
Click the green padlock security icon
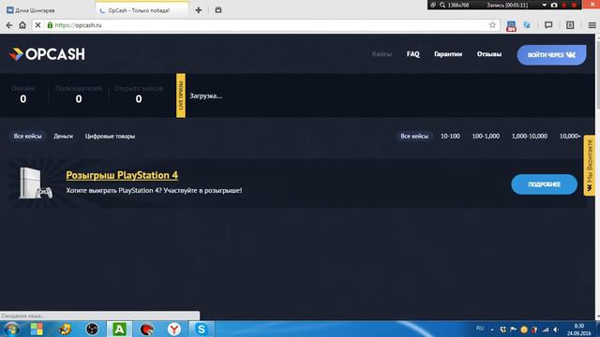tap(50, 25)
